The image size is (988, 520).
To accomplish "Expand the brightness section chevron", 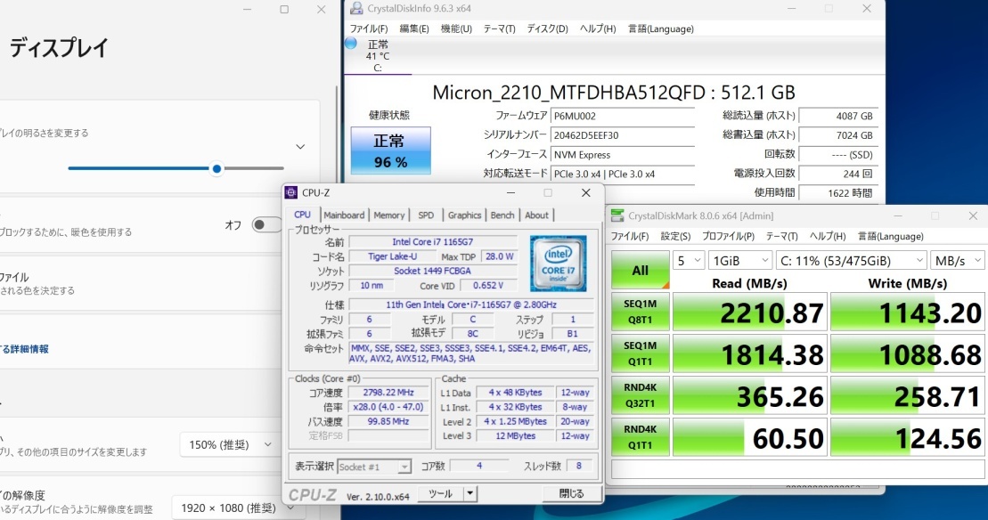I will (x=300, y=147).
